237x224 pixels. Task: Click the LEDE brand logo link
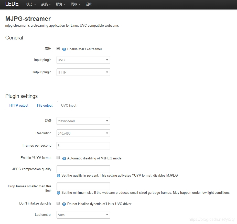coord(12,4)
